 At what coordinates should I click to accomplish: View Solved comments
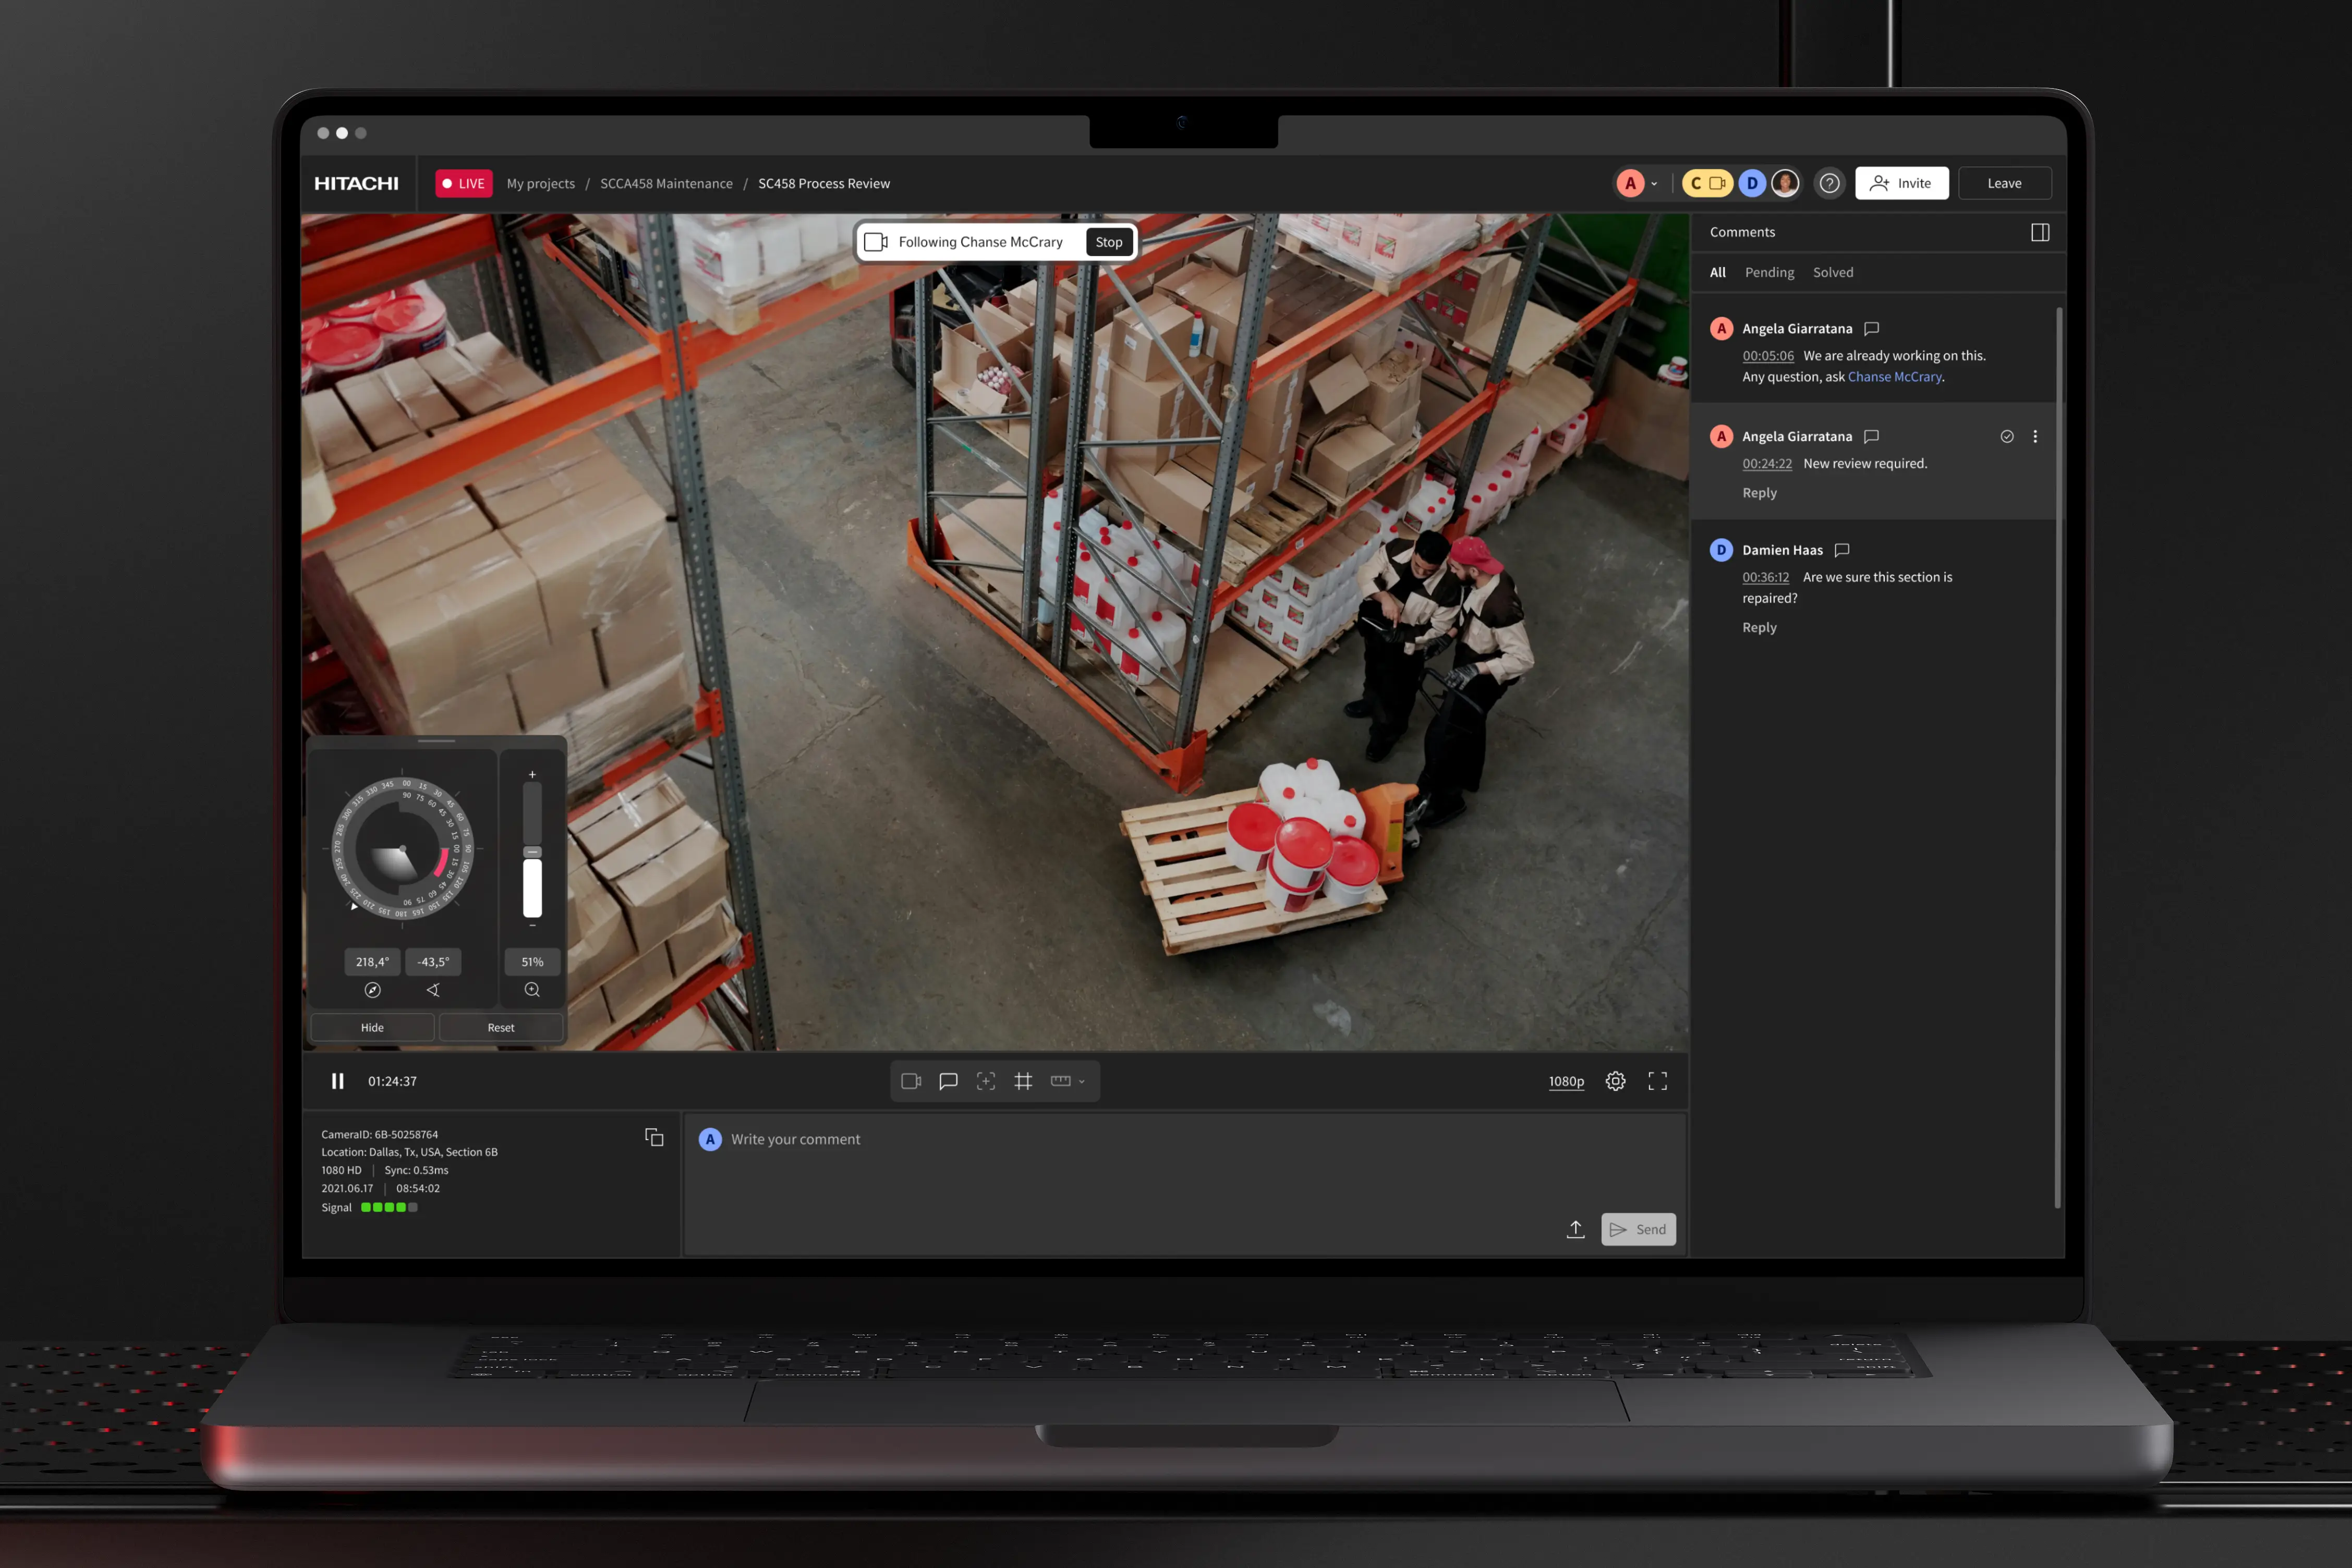tap(1833, 272)
